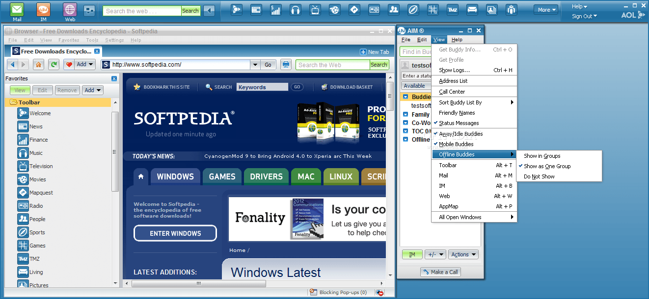Select Show Logs menu entry
Image resolution: width=649 pixels, height=299 pixels.
474,70
